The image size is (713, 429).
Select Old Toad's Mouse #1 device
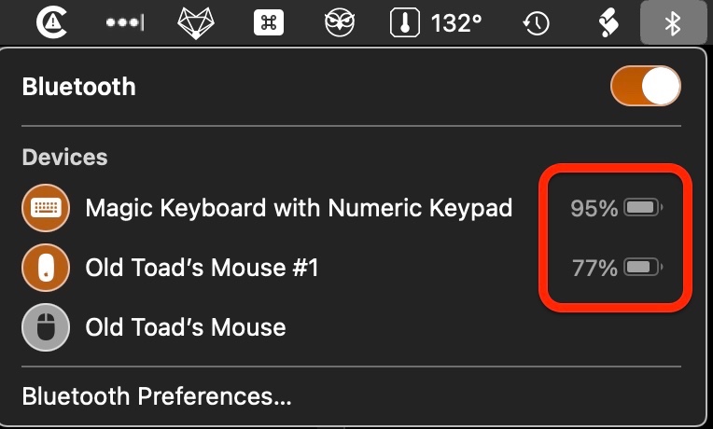tap(202, 268)
